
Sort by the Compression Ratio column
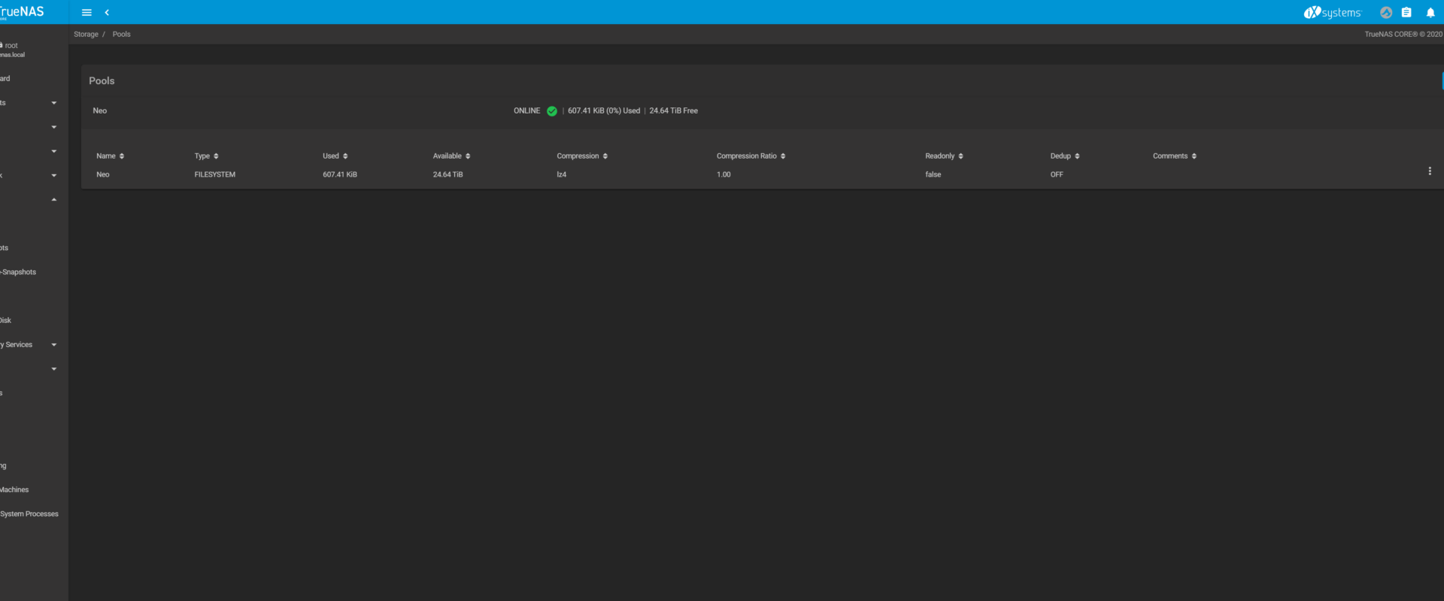[751, 156]
